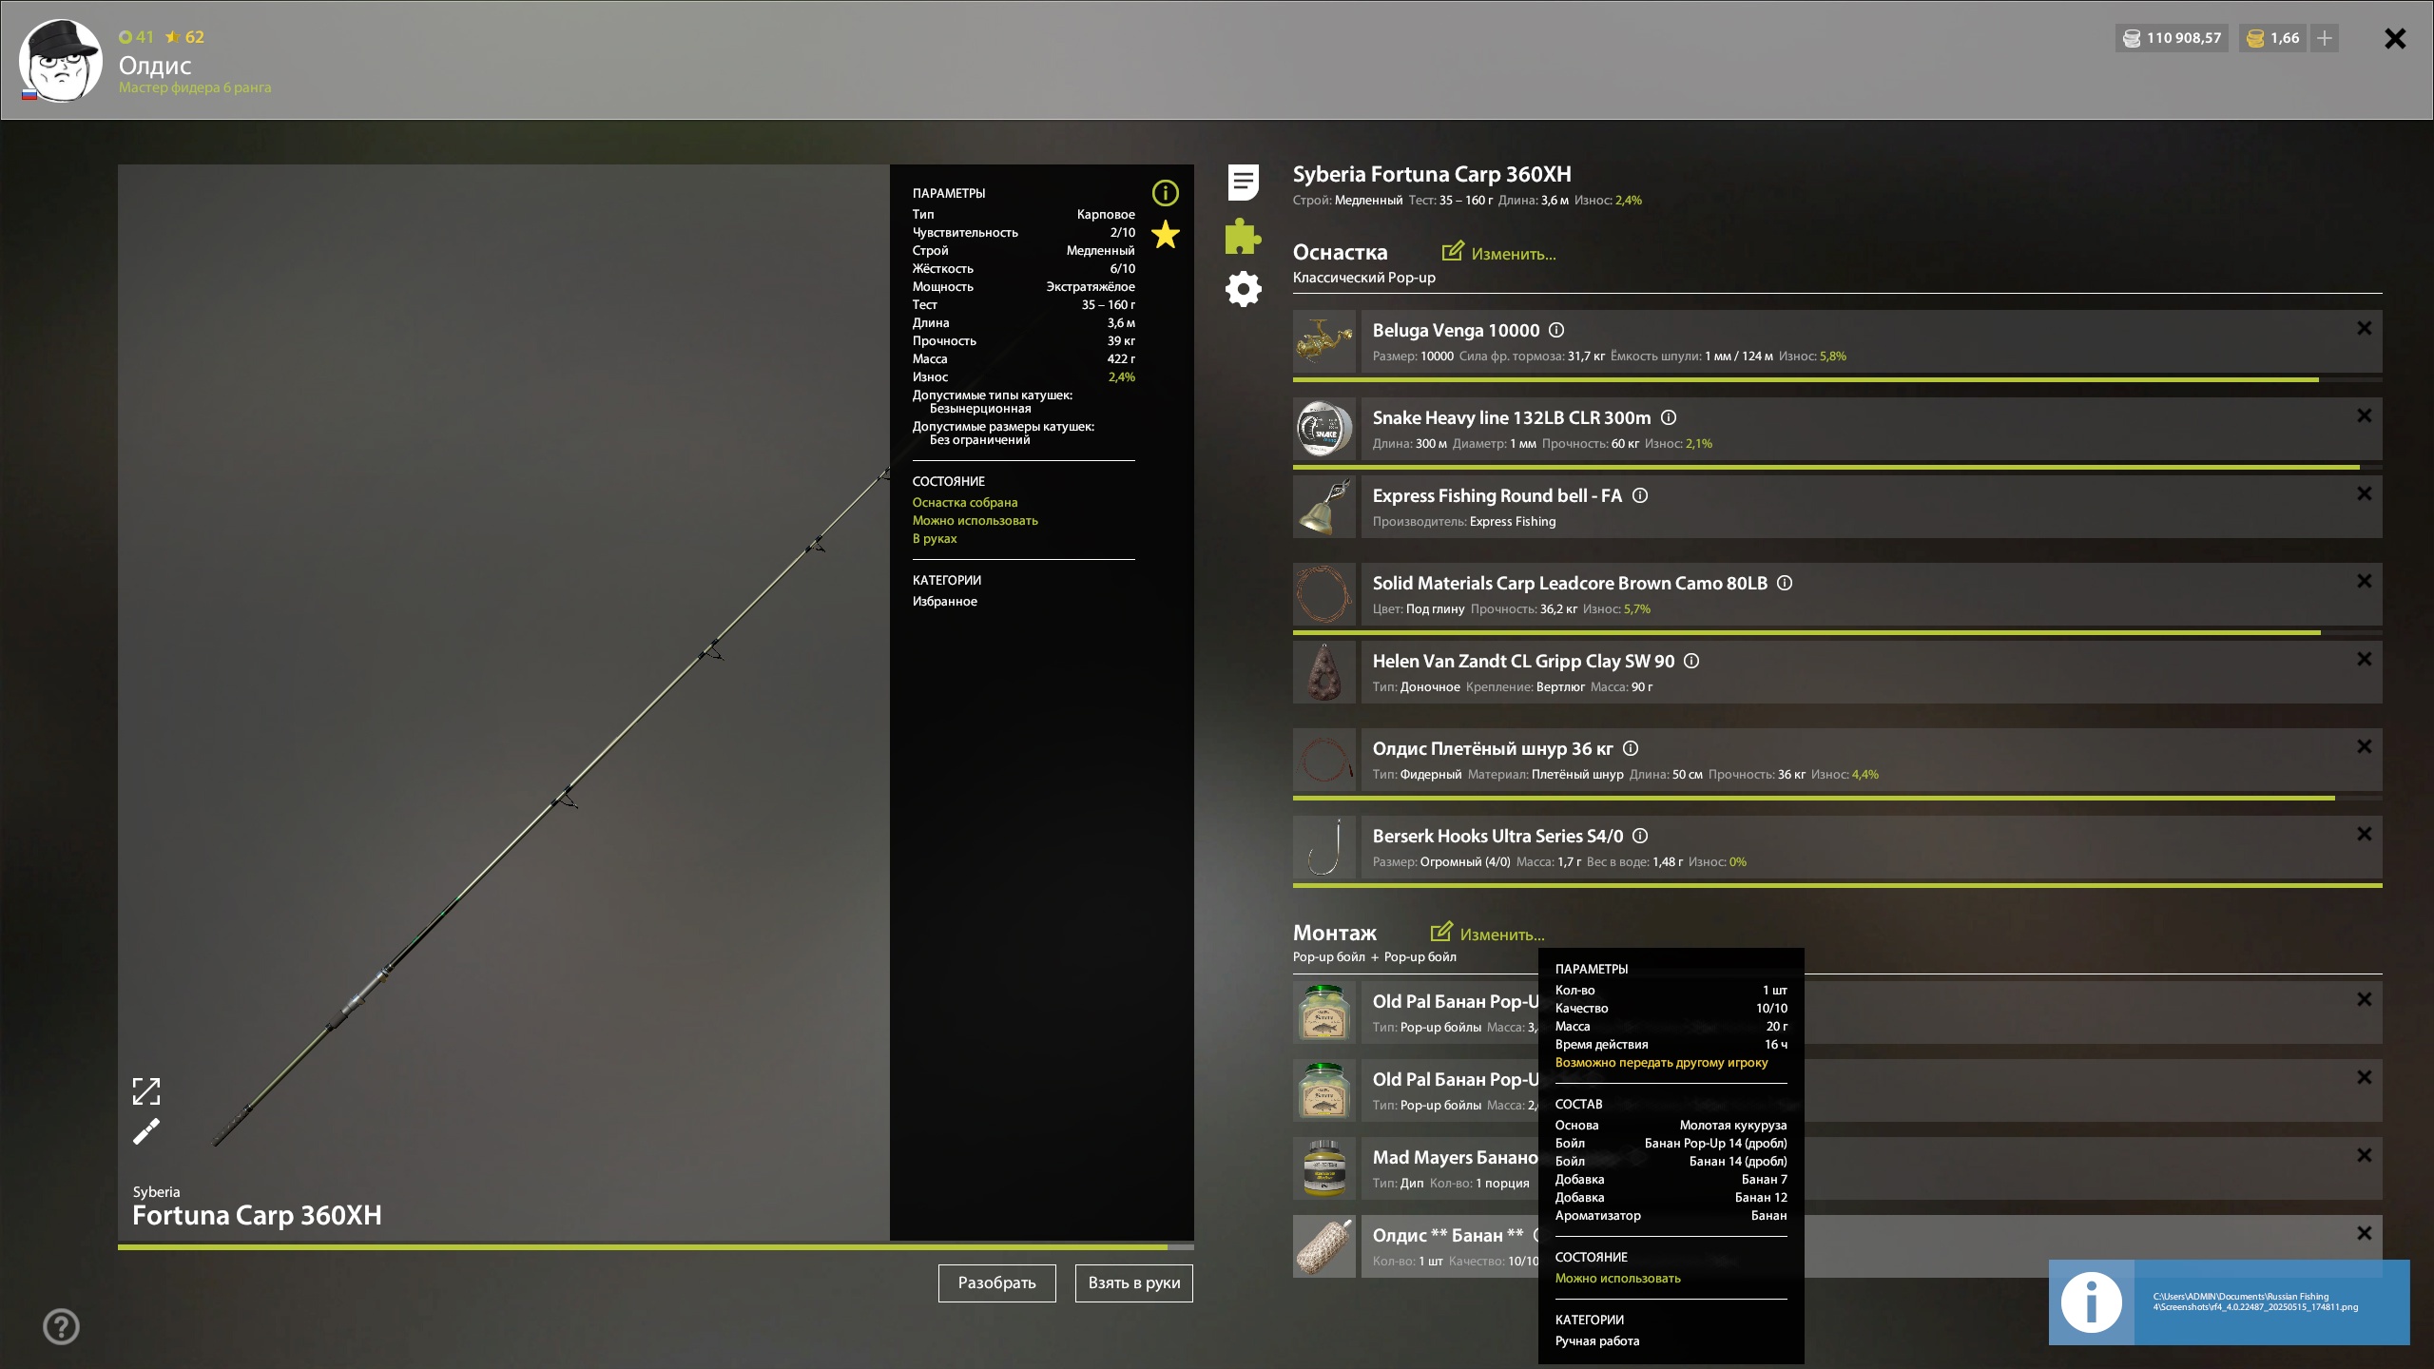This screenshot has width=2434, height=1369.
Task: Click the gold coins balance 1,66
Action: point(2272,38)
